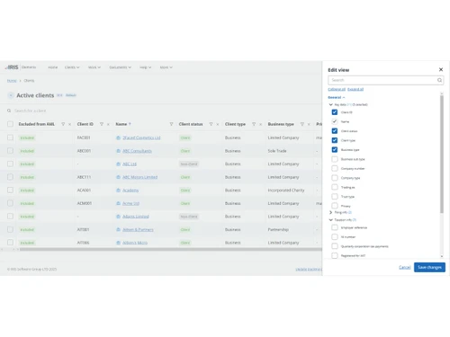Screen dimensions: 450x337
Task: Click the client icon beside Acme Ltd
Action: coord(118,203)
